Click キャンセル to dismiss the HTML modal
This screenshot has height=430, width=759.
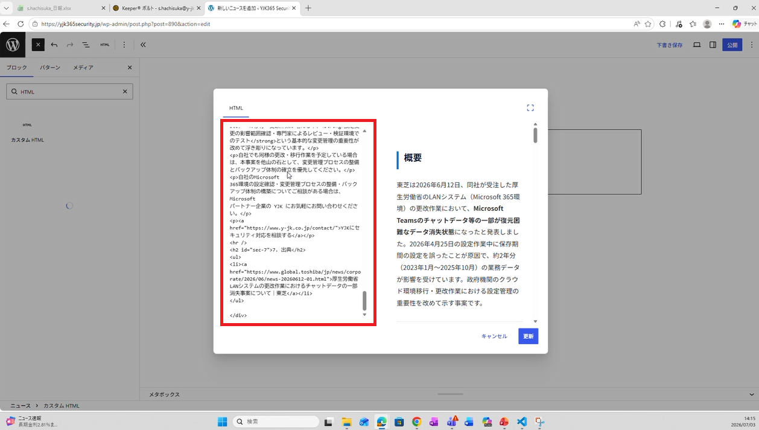[x=494, y=336]
